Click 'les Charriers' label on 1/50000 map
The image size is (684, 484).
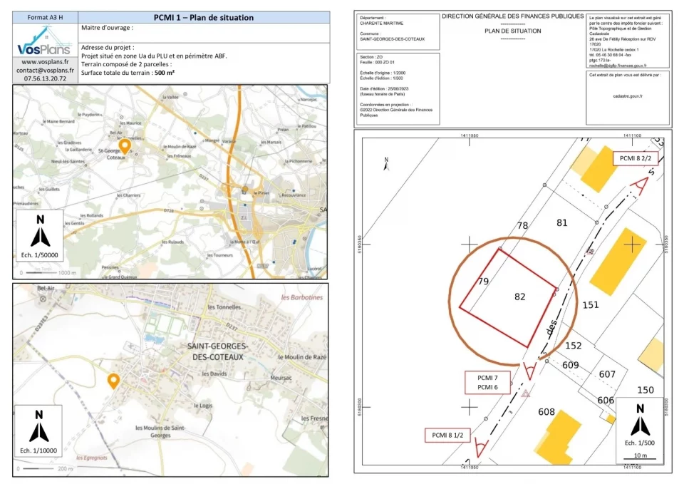coord(128,195)
